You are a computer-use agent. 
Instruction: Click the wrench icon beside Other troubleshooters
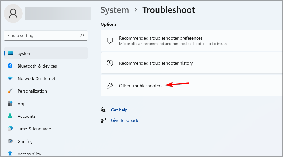pos(109,86)
